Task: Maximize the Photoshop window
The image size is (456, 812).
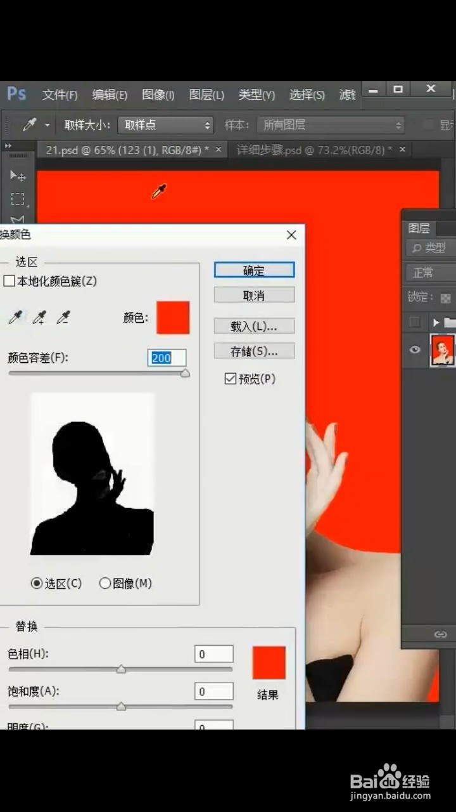Action: coord(398,89)
